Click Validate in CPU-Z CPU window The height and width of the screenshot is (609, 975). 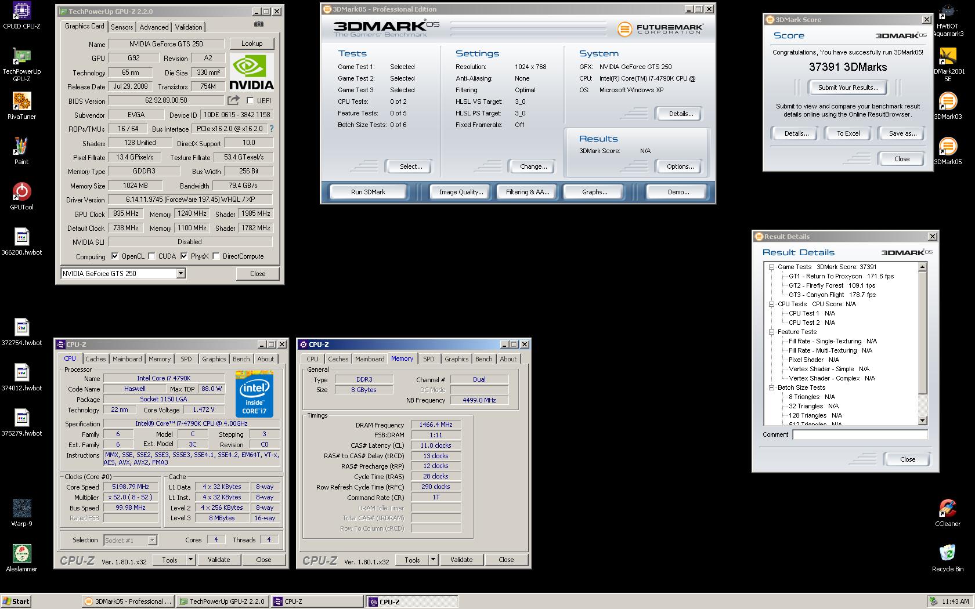(x=219, y=560)
